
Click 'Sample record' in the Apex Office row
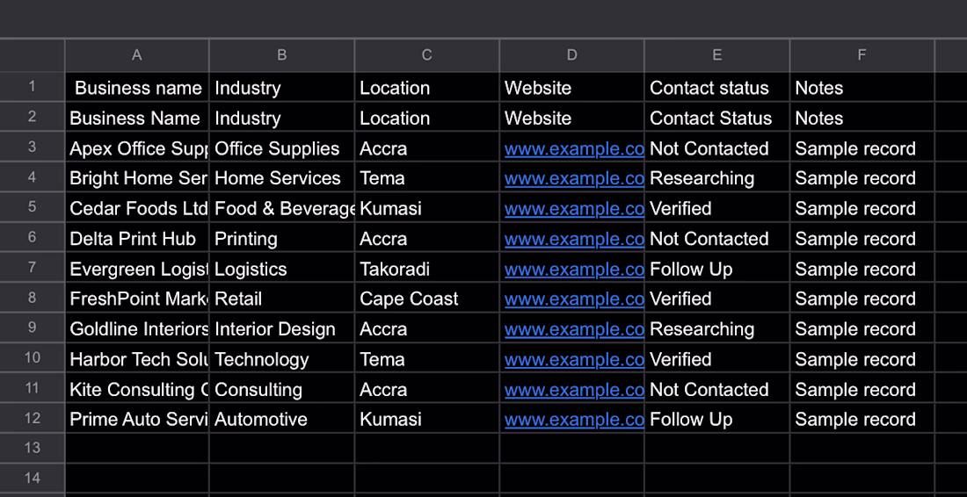(862, 148)
